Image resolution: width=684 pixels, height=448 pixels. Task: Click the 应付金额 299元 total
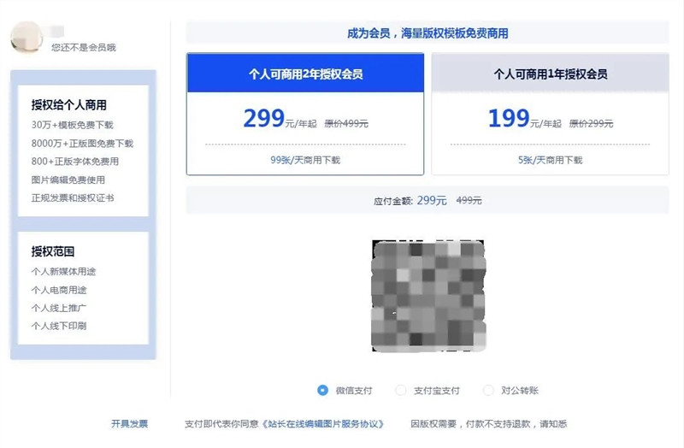(x=410, y=200)
